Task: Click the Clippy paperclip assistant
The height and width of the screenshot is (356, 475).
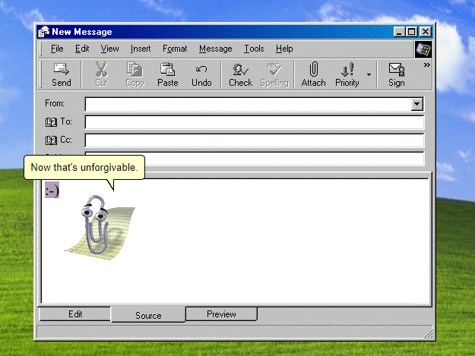Action: point(97,225)
